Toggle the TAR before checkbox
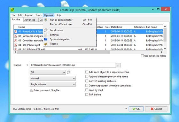Image resolution: width=179 pixels, height=122 pixels. click(x=87, y=95)
